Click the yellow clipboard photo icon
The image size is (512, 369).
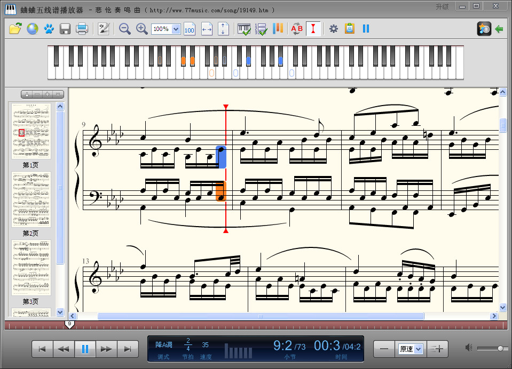349,29
